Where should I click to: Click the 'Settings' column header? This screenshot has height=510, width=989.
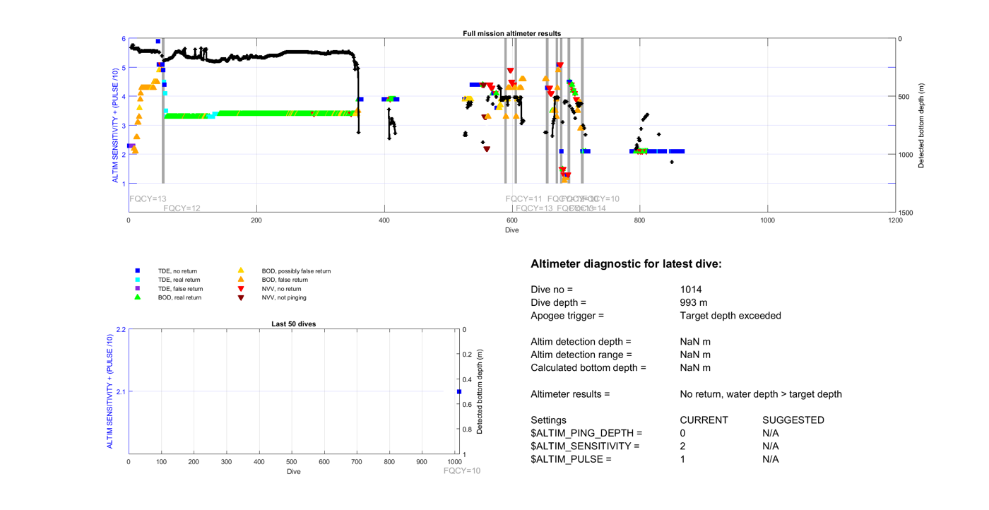[549, 420]
